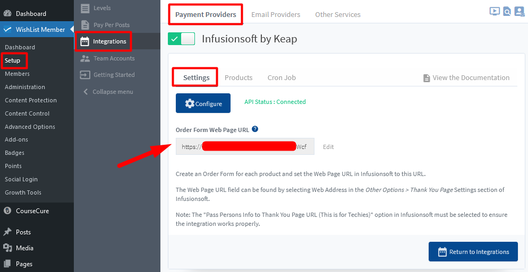Open Badges submenu item
The width and height of the screenshot is (528, 272).
click(14, 153)
